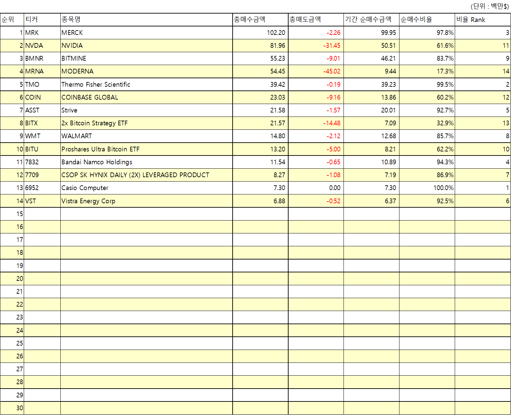Viewport: 511px width, 415px height.
Task: Click the CSOP SK HYNIX DAILY cell
Action: (146, 175)
